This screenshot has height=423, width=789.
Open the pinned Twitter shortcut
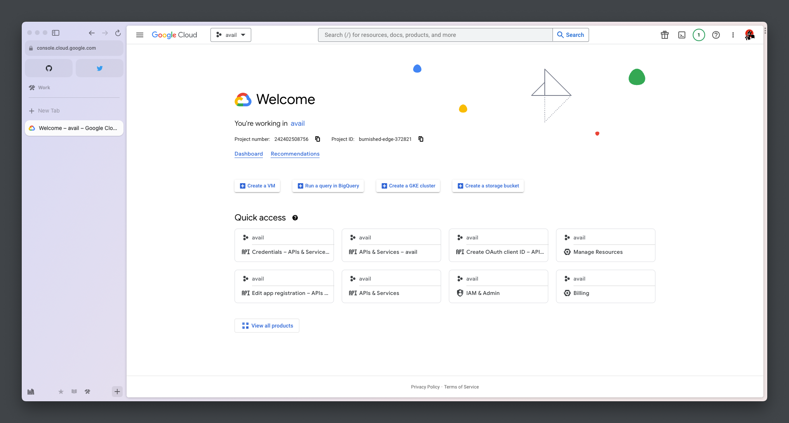click(x=100, y=68)
